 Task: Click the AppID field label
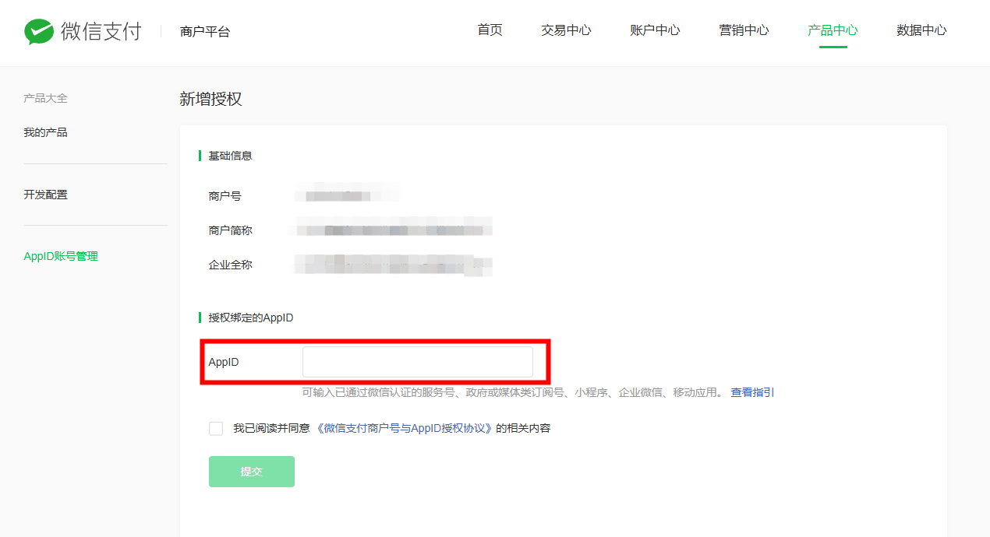pyautogui.click(x=224, y=362)
